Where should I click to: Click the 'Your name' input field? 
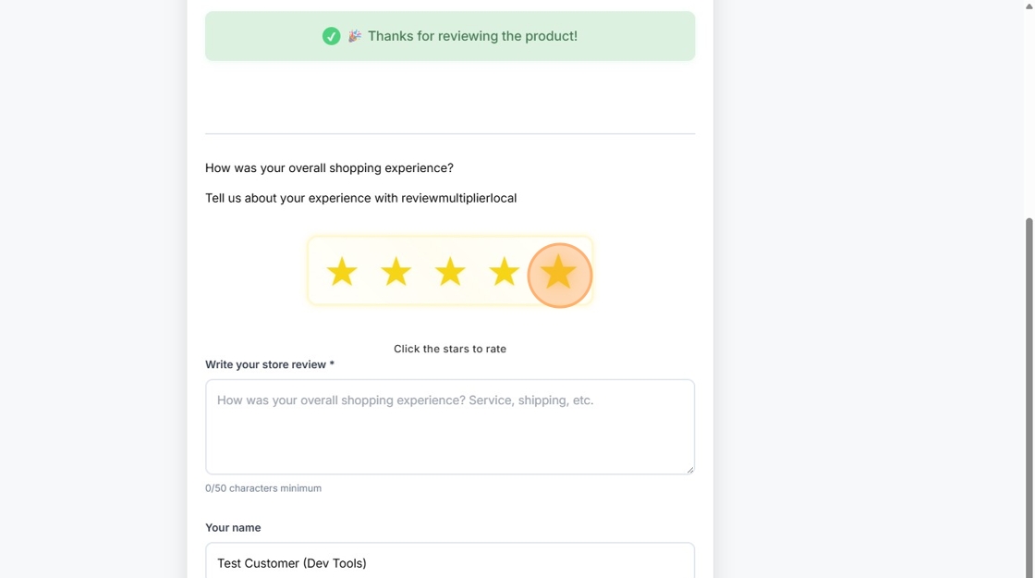tap(450, 562)
